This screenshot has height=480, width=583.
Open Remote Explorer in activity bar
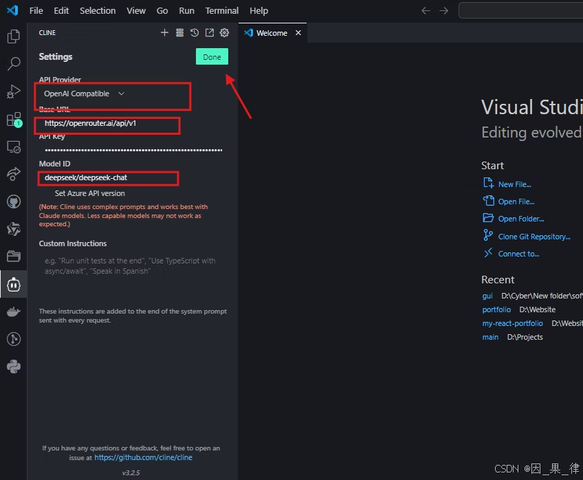coord(13,147)
